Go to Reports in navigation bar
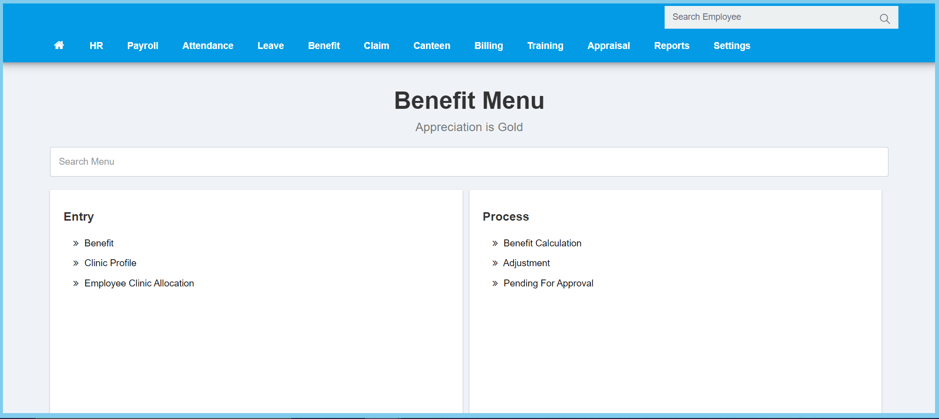The image size is (939, 419). pyautogui.click(x=671, y=46)
